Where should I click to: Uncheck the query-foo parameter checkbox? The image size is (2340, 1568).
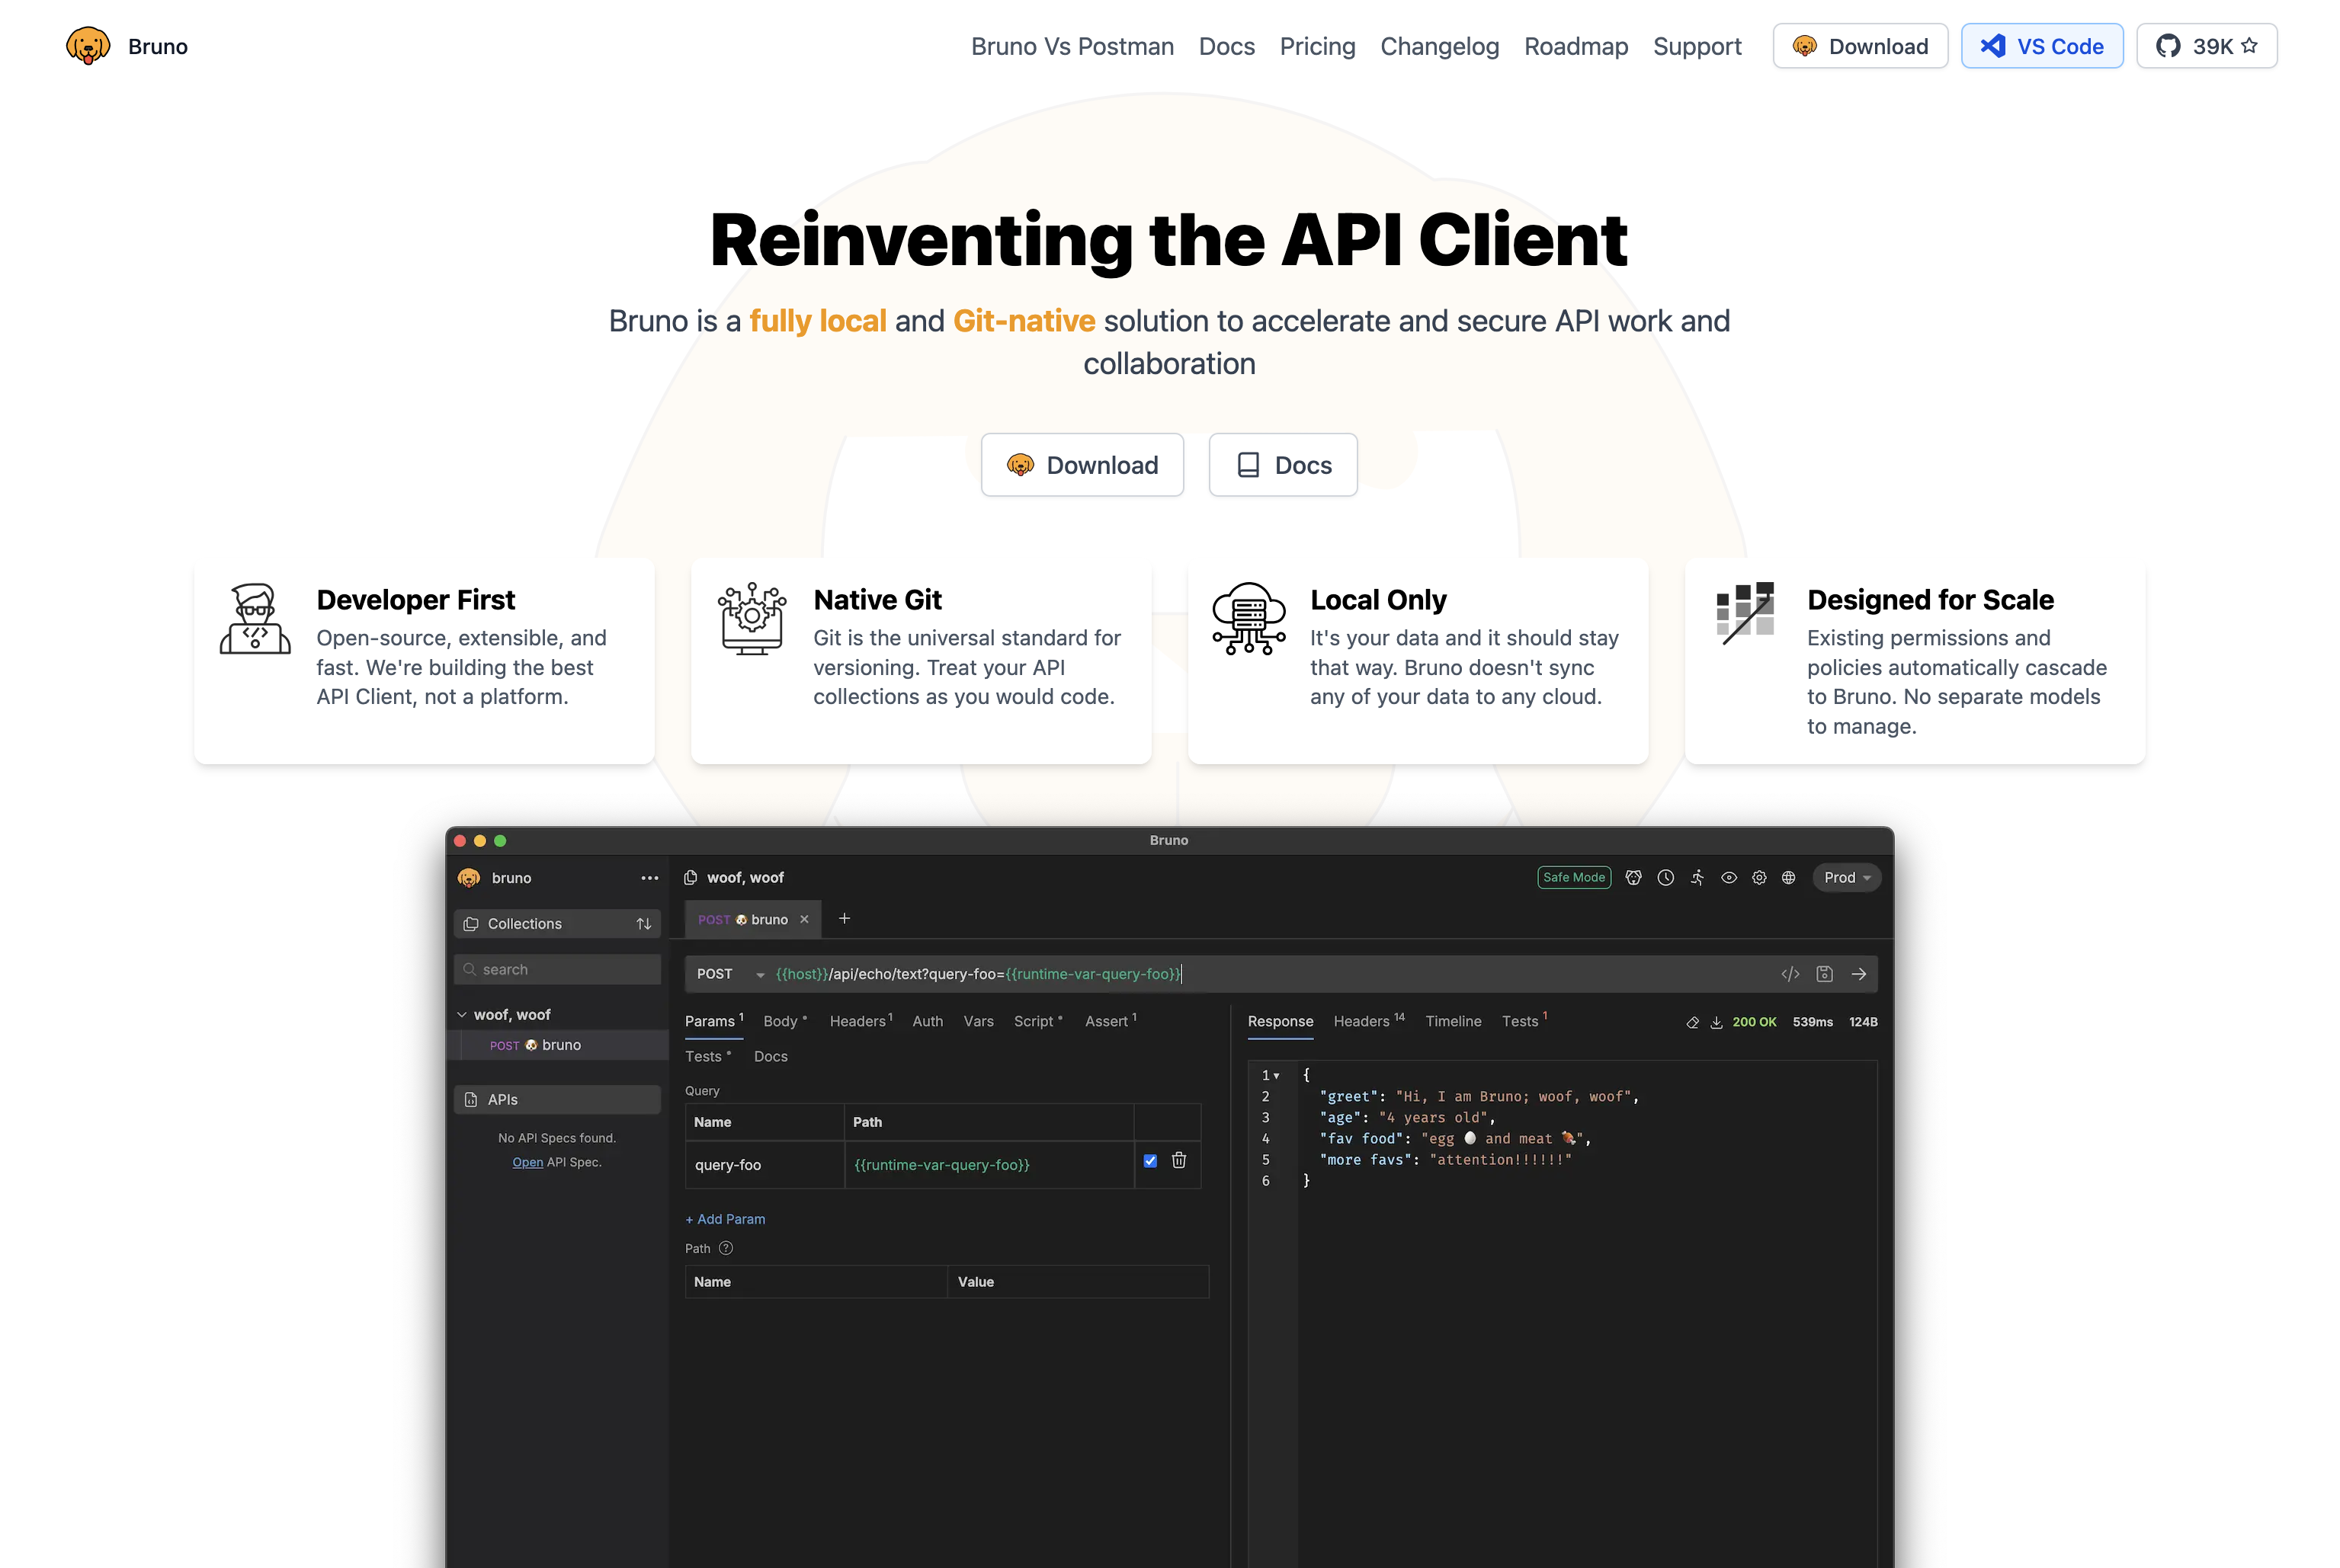click(x=1150, y=1161)
